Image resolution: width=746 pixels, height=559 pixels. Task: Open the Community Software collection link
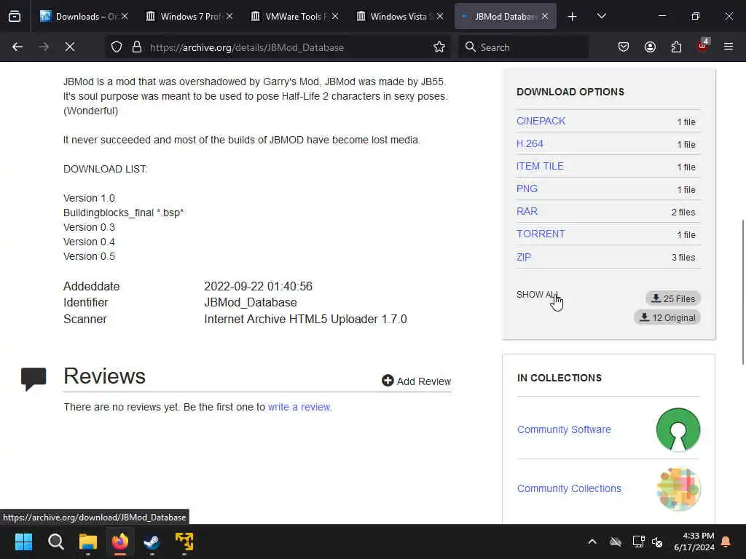(564, 429)
